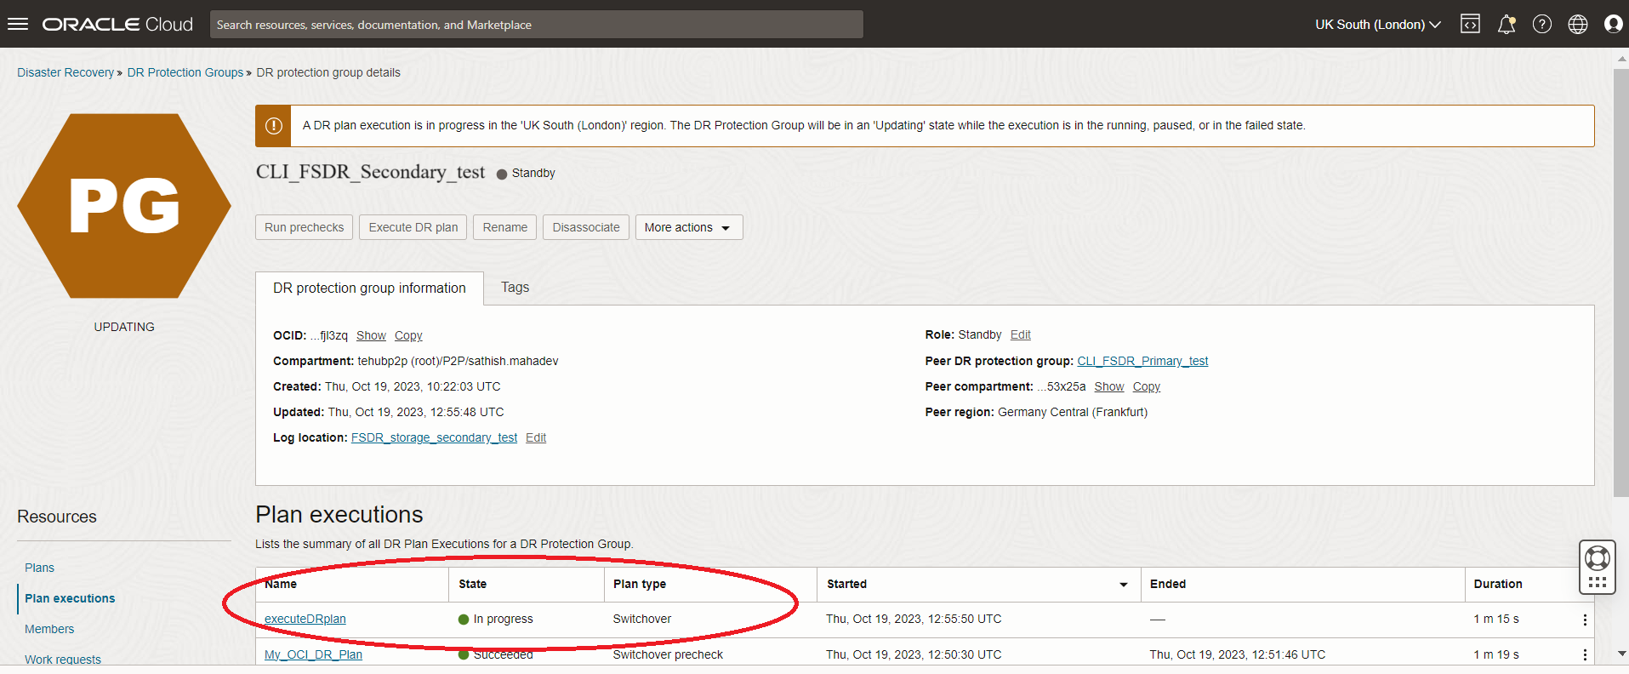Click the CLI_FSDR_Secondary_test heading
Viewport: 1629px width, 674px height.
[370, 172]
